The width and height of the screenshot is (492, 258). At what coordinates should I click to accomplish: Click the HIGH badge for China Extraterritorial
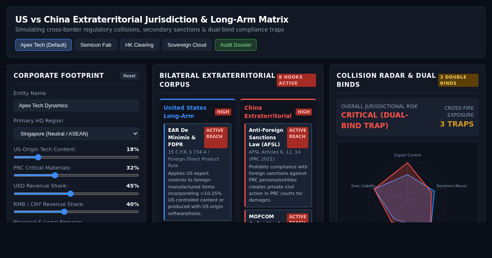click(x=304, y=112)
